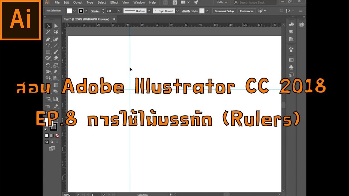The image size is (349, 196).
Task: Open the File menu
Action: pos(57,2)
